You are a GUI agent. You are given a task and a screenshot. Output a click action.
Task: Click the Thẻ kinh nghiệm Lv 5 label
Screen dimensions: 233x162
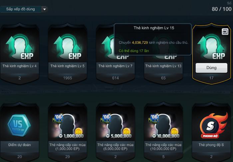(67, 66)
